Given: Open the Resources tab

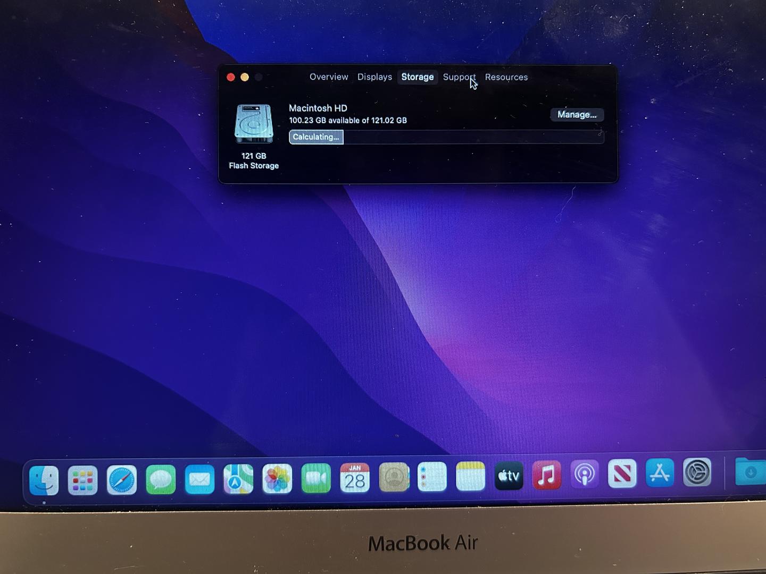Looking at the screenshot, I should click(506, 77).
